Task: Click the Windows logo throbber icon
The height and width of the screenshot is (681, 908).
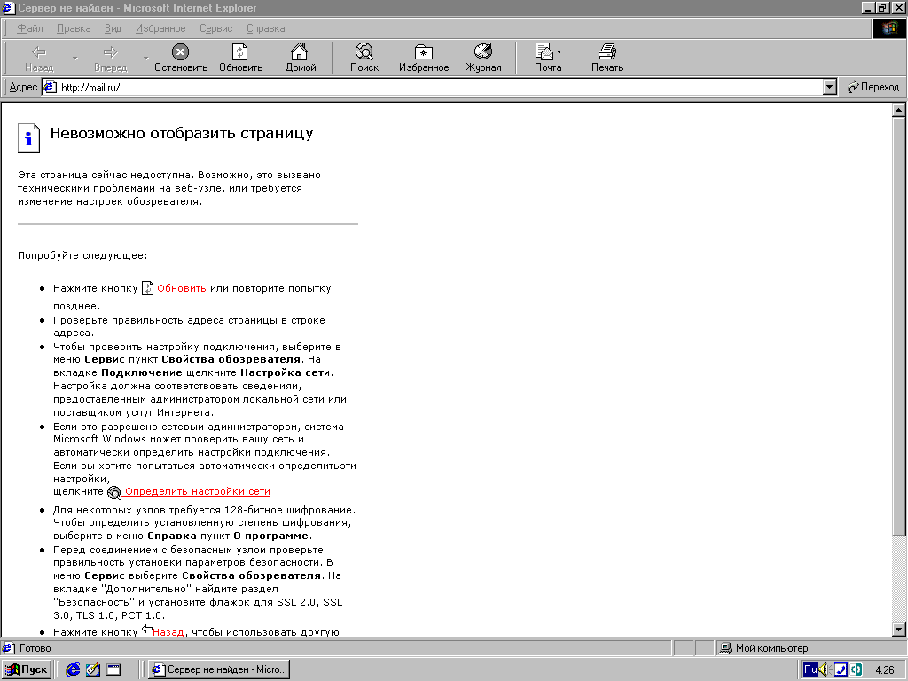Action: (888, 28)
